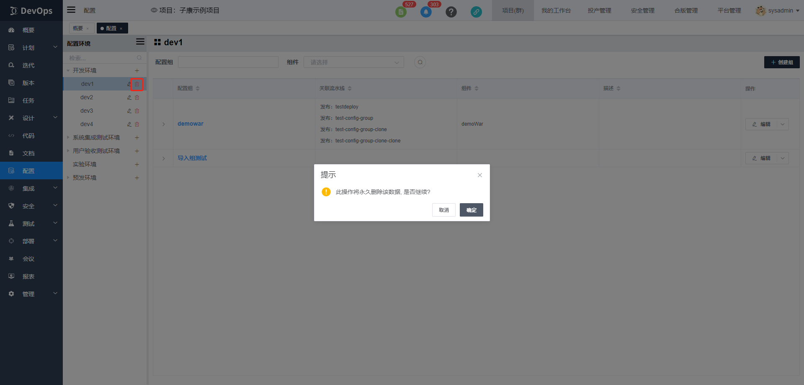The image size is (804, 385).
Task: Expand the 计划 sidebar submenu
Action: pyautogui.click(x=55, y=47)
